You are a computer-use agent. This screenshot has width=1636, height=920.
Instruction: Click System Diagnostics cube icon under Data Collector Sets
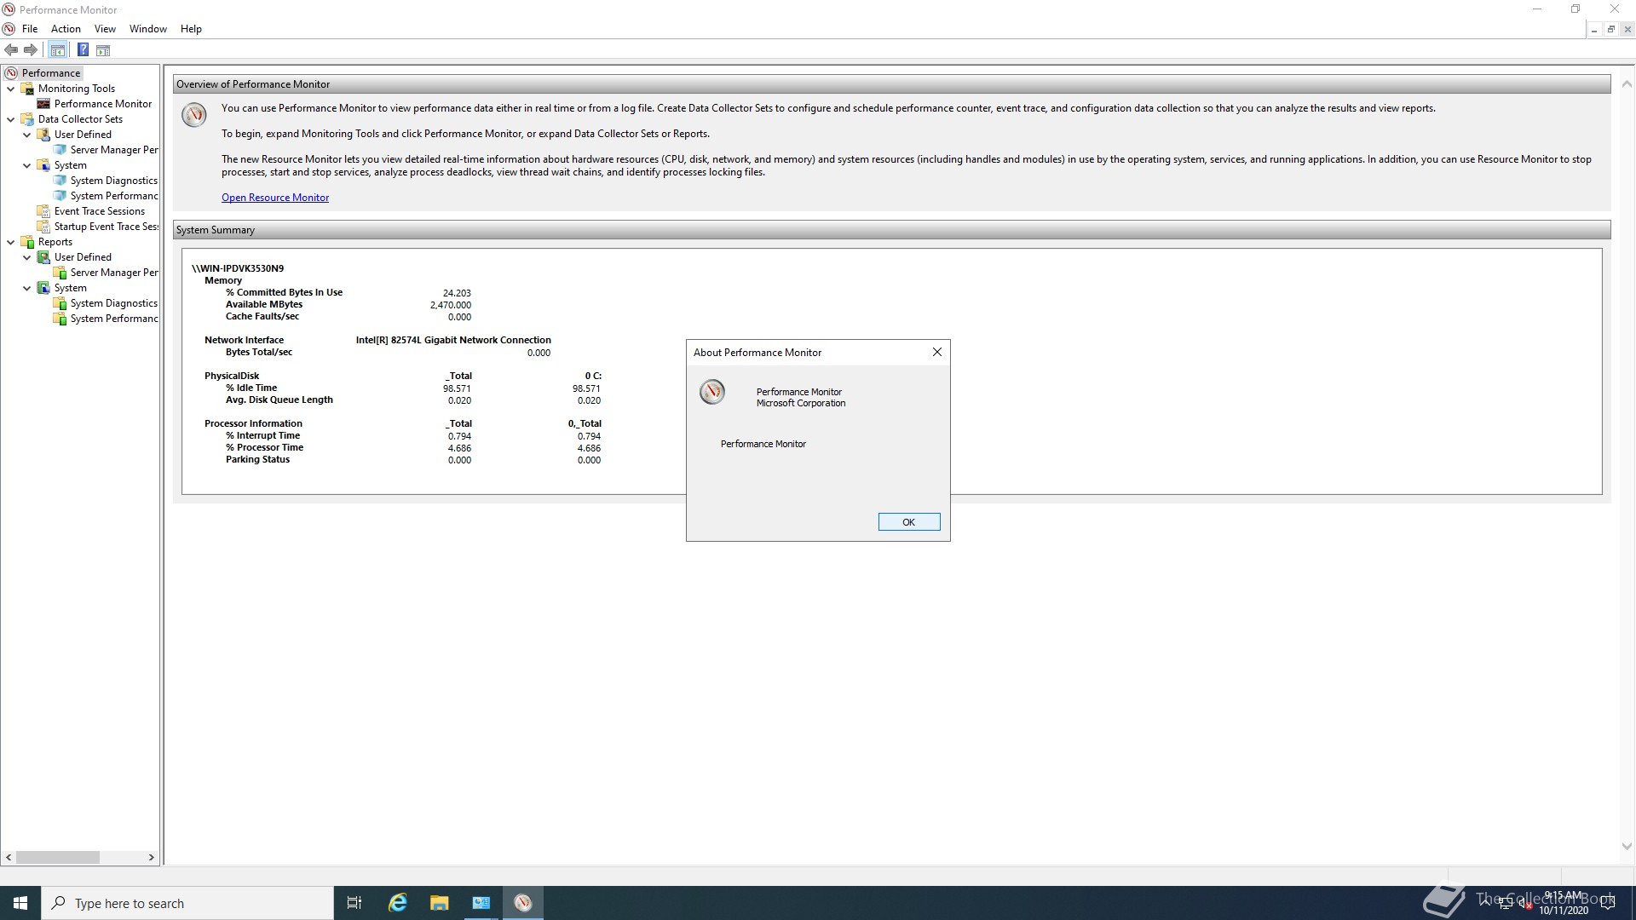coord(60,181)
